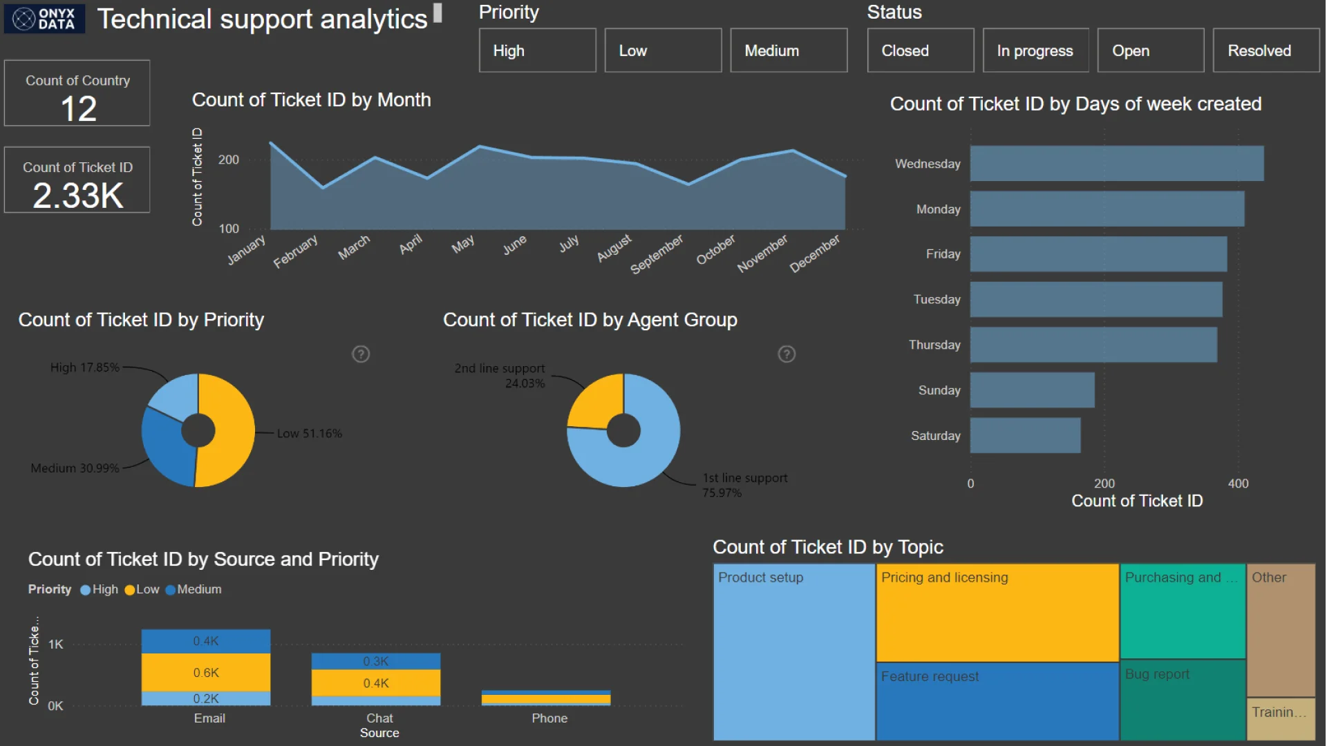Screen dimensions: 1327x746
Task: Select the Wednesday bar
Action: [x=1117, y=164]
